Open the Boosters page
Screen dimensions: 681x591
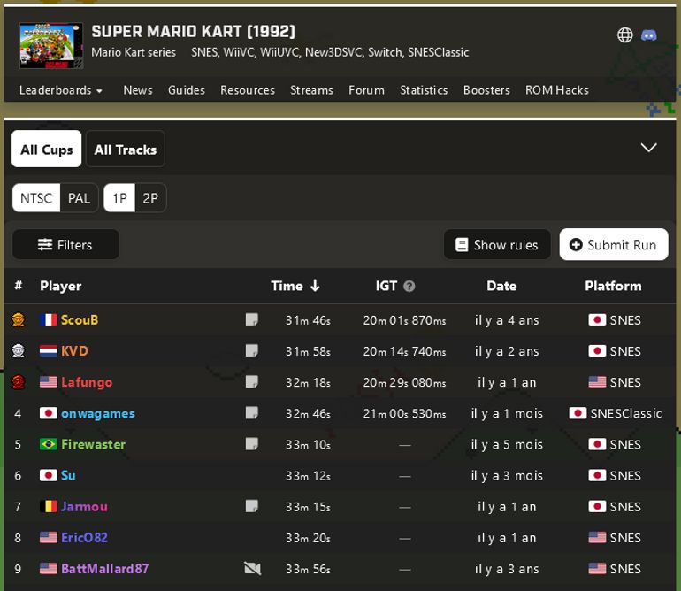coord(486,90)
